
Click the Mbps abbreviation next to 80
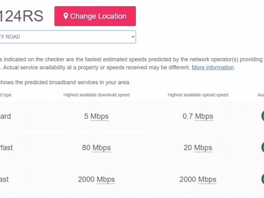[102, 148]
